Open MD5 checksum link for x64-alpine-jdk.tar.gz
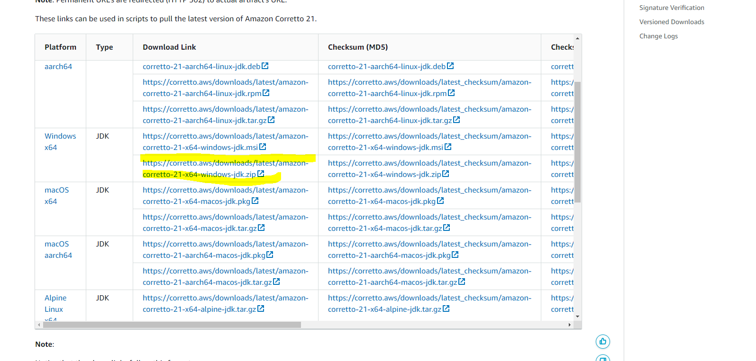 [429, 303]
